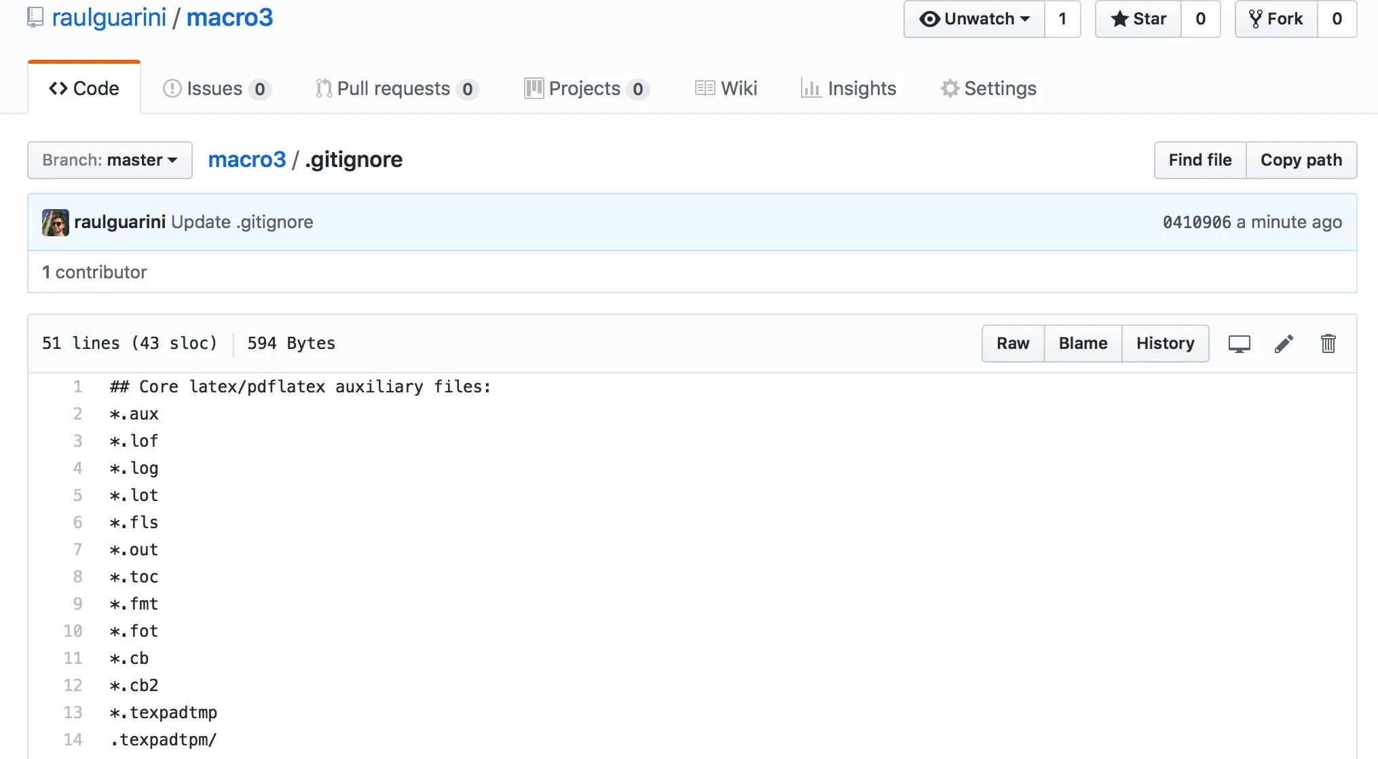The image size is (1378, 759).
Task: Open the Wiki tab
Action: (x=726, y=89)
